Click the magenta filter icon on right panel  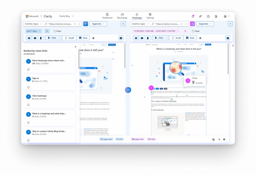click(192, 24)
